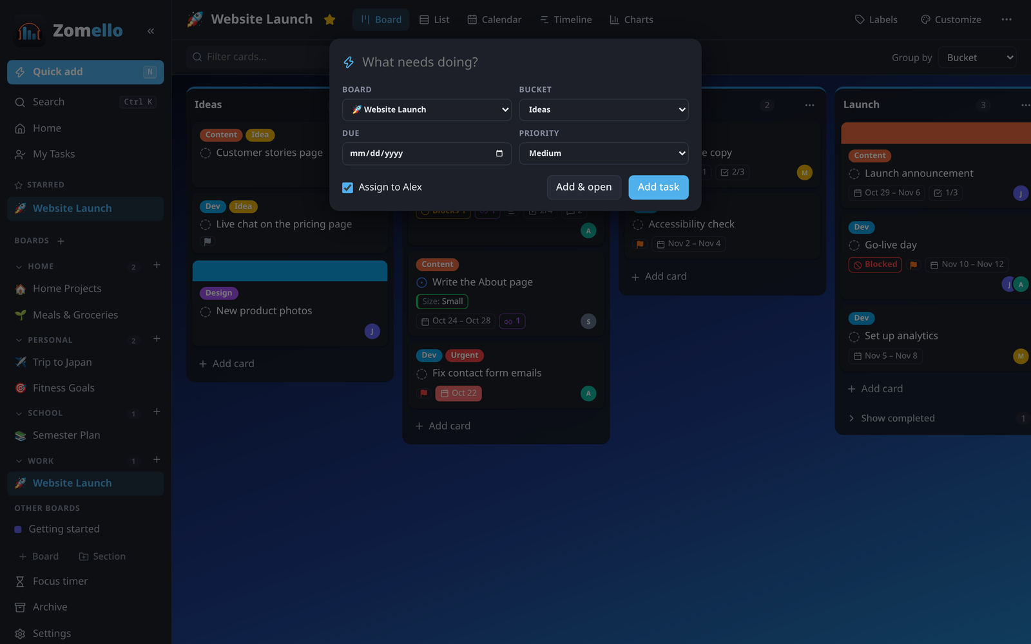Click the plus icon next to BOARDS
This screenshot has height=644, width=1031.
[x=61, y=241]
